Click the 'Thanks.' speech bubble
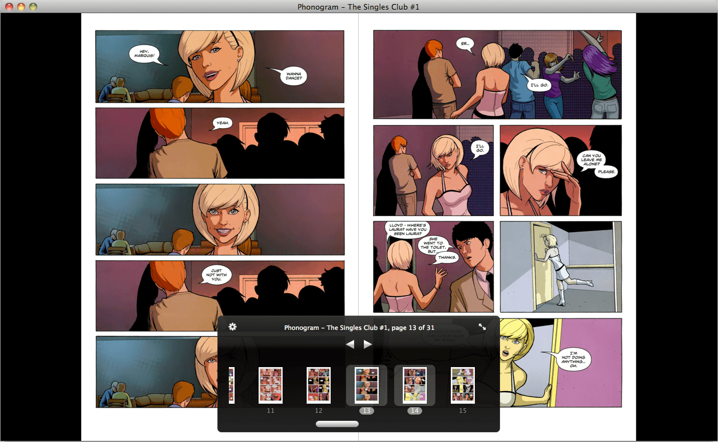 pyautogui.click(x=447, y=258)
